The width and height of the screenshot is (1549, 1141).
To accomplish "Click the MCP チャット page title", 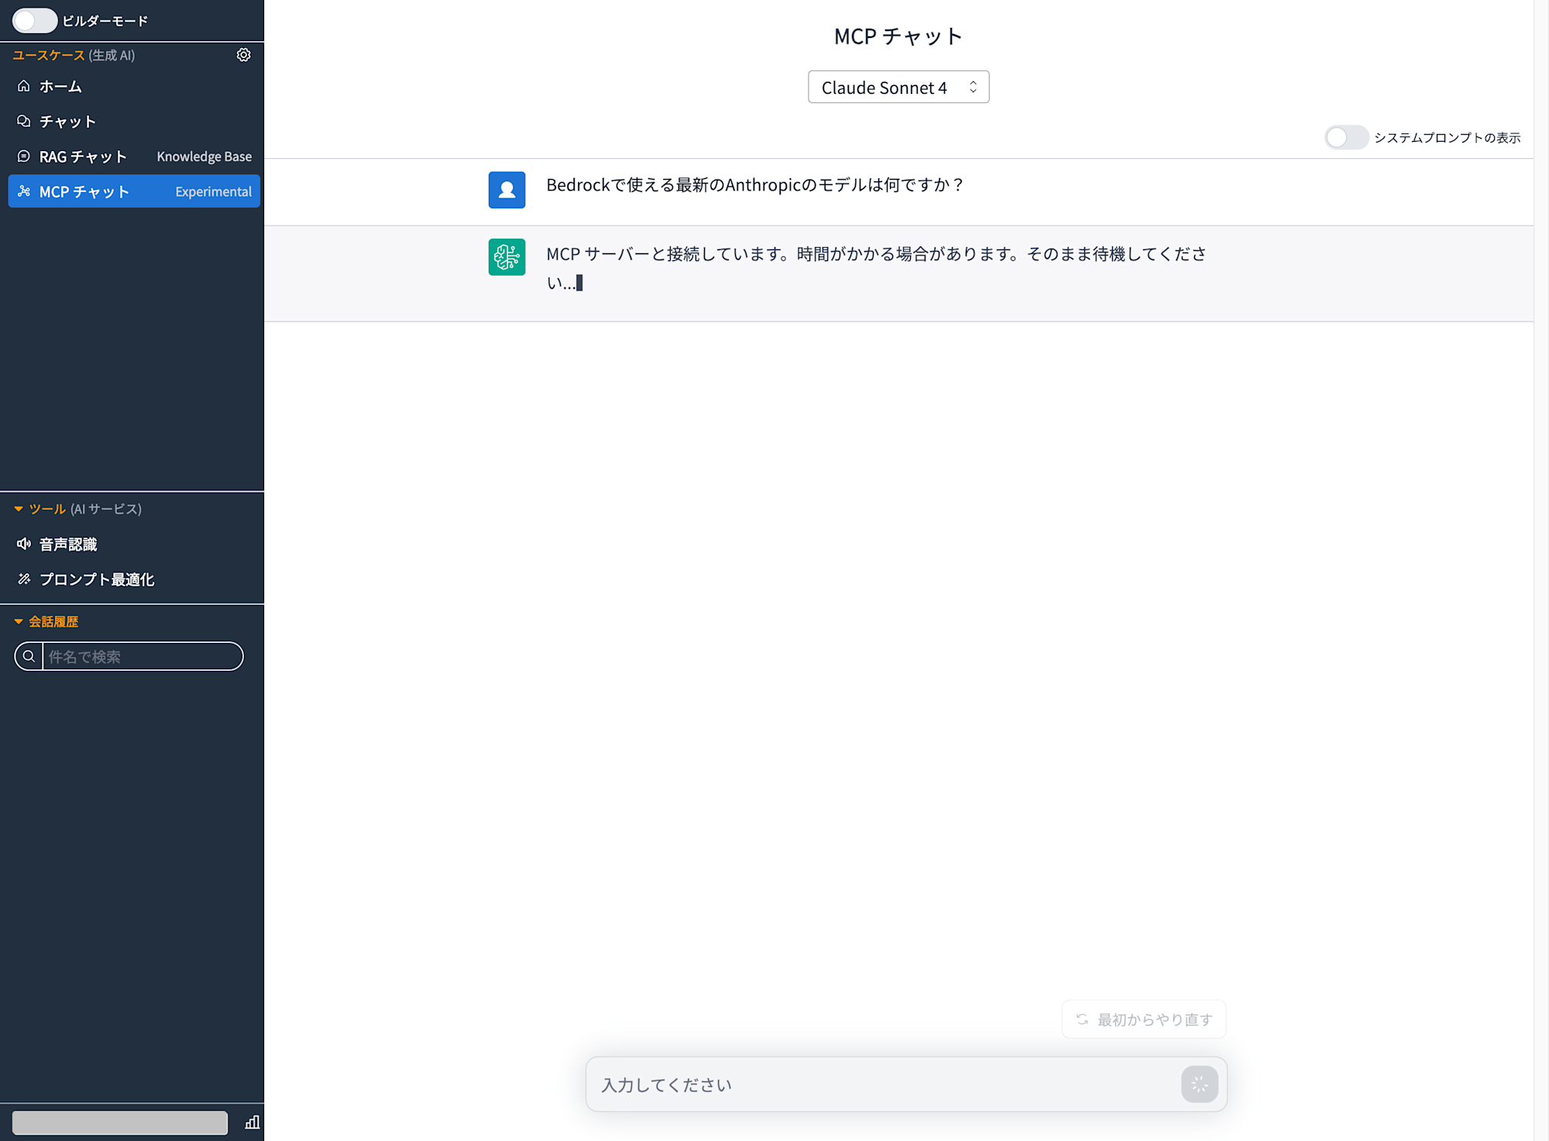I will pyautogui.click(x=898, y=36).
